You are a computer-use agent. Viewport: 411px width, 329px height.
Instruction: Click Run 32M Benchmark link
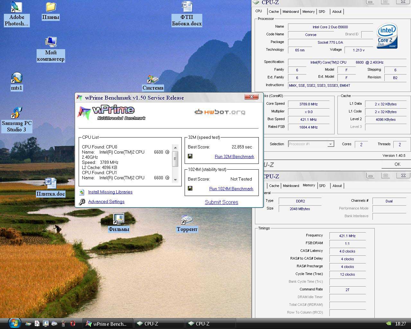(234, 156)
